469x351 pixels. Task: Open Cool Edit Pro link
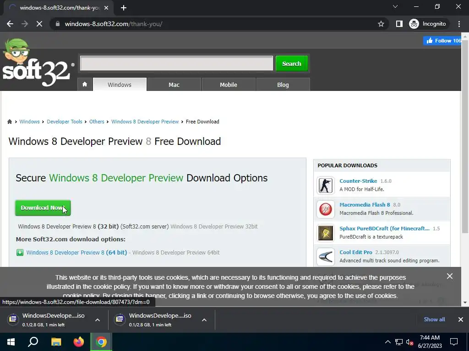[x=355, y=252]
